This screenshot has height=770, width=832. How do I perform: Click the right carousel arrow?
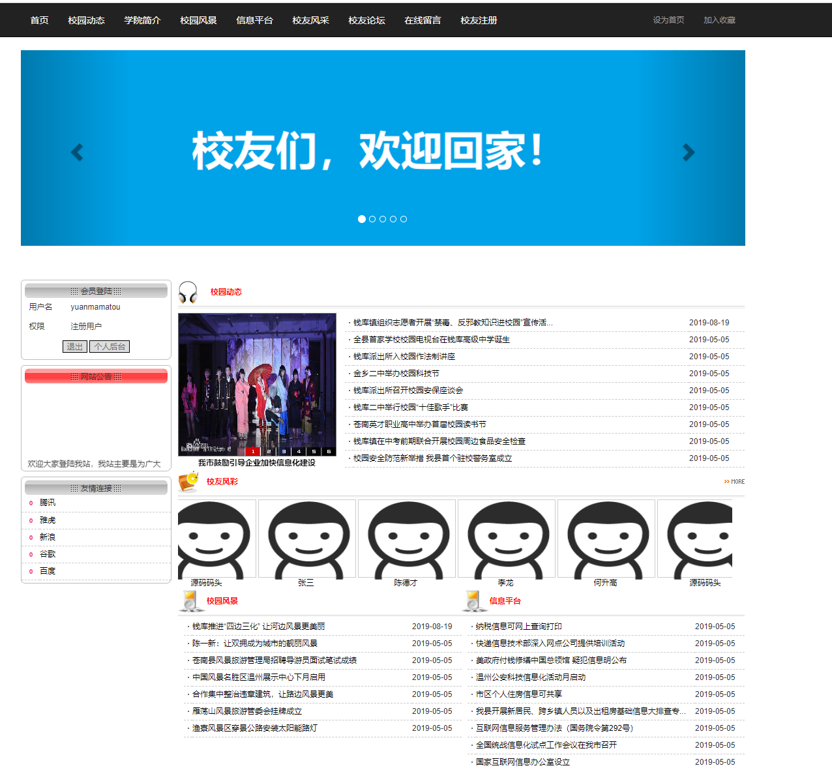click(x=689, y=152)
